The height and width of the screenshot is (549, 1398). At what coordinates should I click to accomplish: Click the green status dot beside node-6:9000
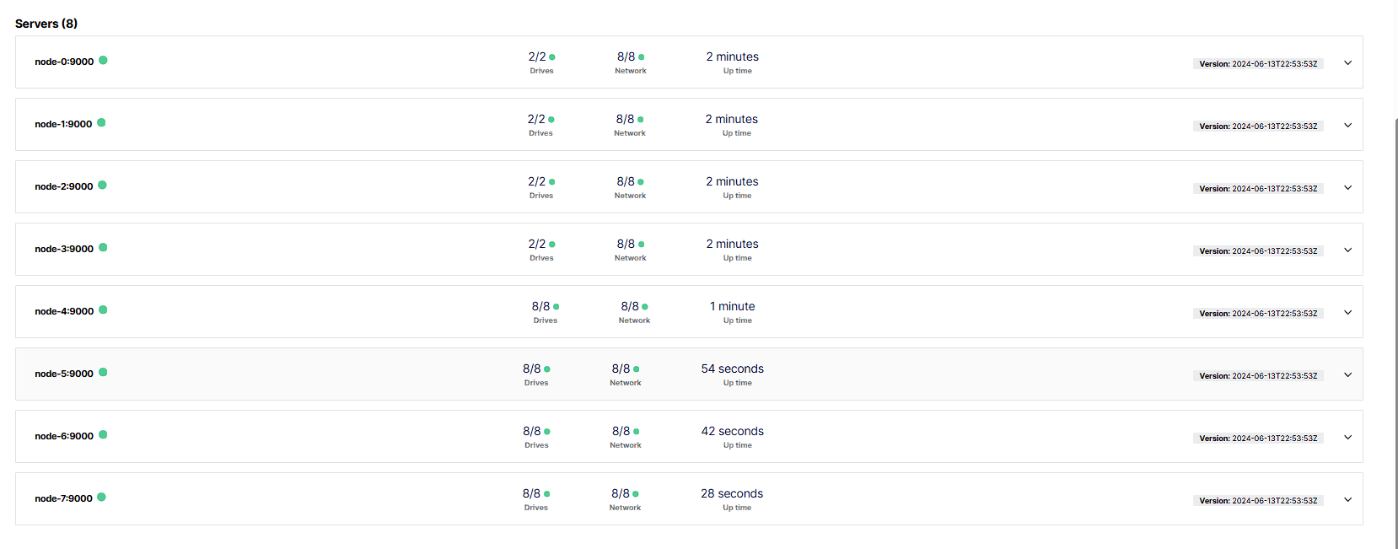click(103, 434)
